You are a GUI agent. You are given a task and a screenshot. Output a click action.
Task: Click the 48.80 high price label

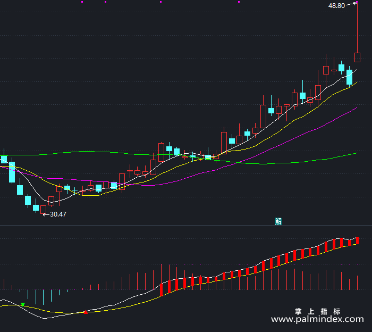336,6
